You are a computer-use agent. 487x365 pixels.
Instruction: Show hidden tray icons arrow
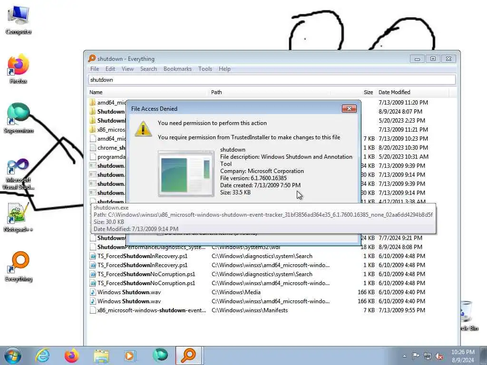tap(404, 356)
